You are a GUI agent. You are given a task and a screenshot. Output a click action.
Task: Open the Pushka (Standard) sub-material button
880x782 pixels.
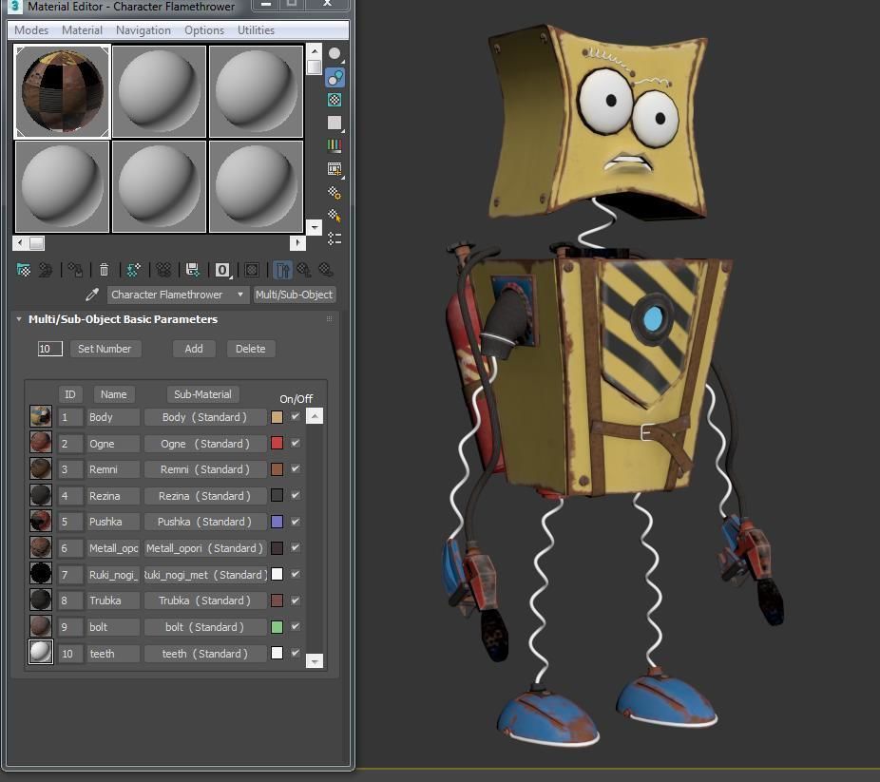205,522
